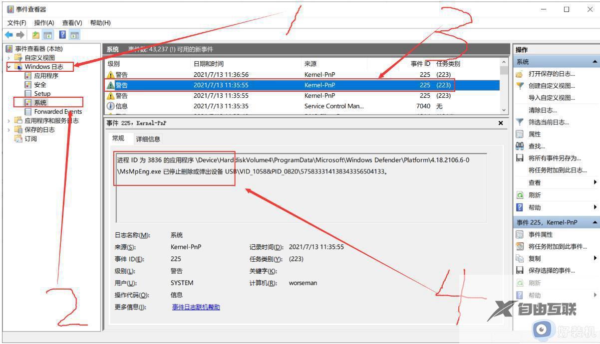Click the 将所有事件另存为 save icon
Viewport: 600px width, 344px height.
point(520,156)
